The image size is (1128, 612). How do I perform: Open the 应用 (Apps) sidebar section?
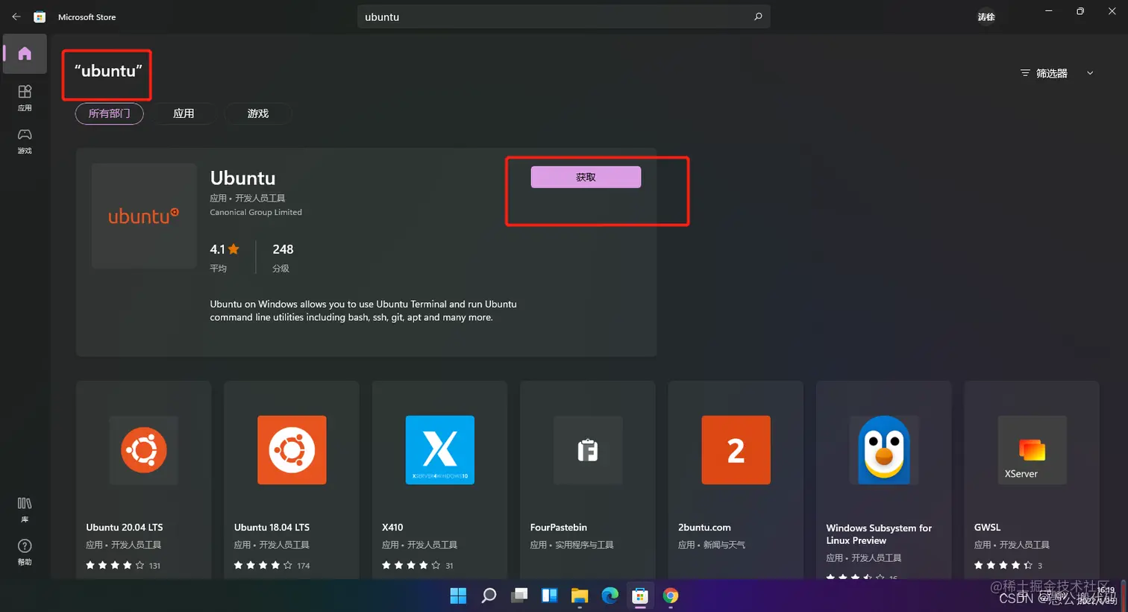[25, 98]
